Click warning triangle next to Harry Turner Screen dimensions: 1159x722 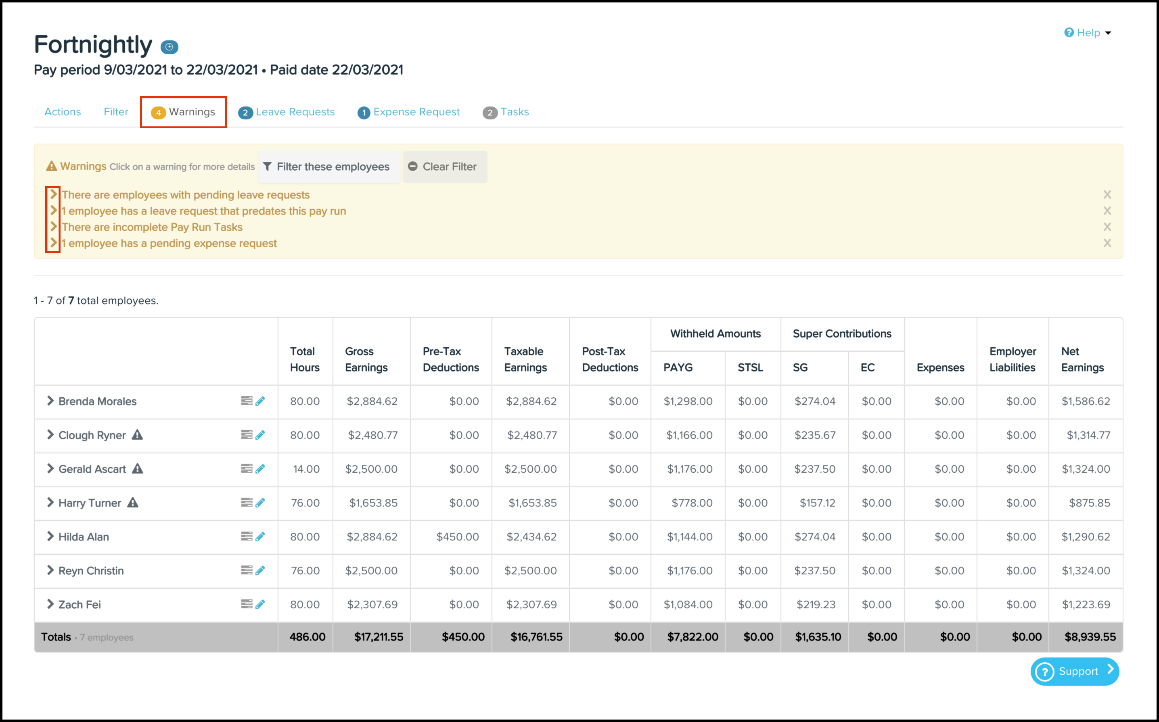point(133,502)
